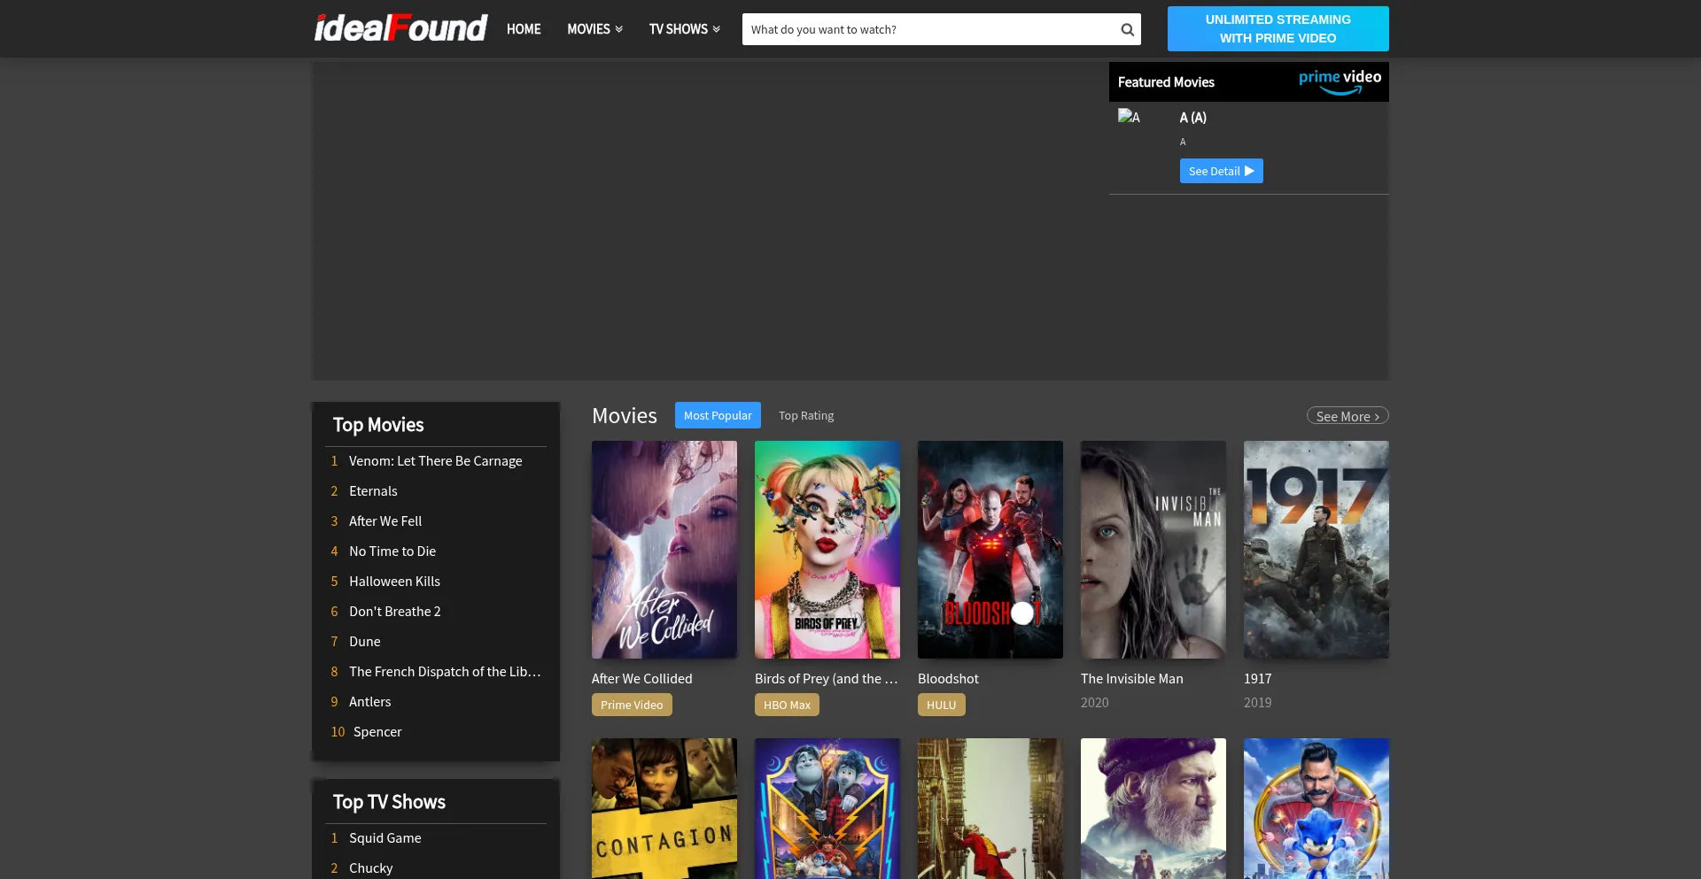The height and width of the screenshot is (879, 1701).
Task: Click the idealFound site logo
Action: pos(400,28)
